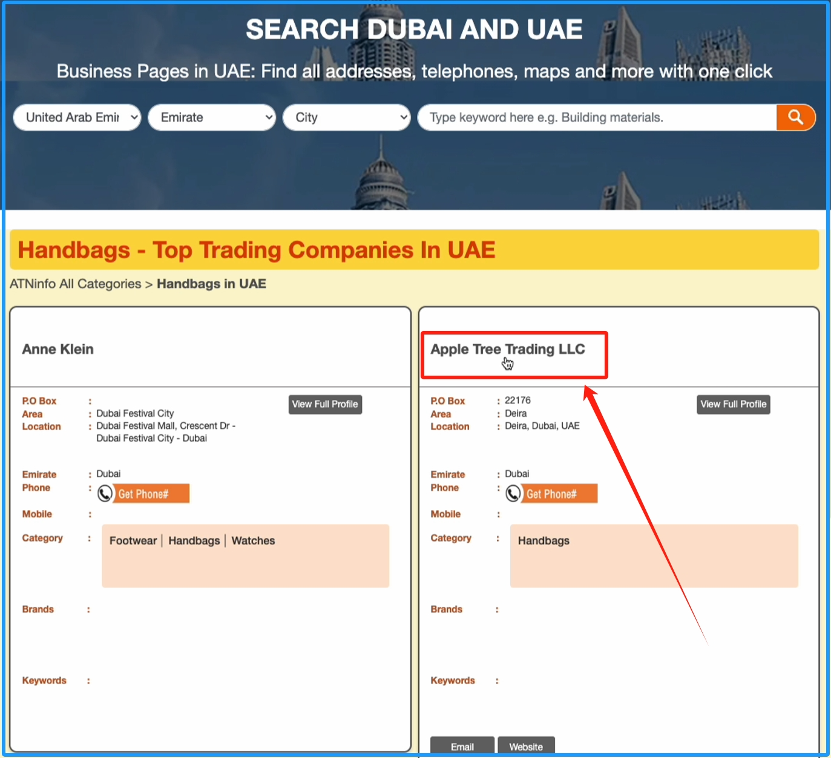Viewport: 831px width, 758px height.
Task: Click Dubai Festival City area text
Action: [x=135, y=413]
